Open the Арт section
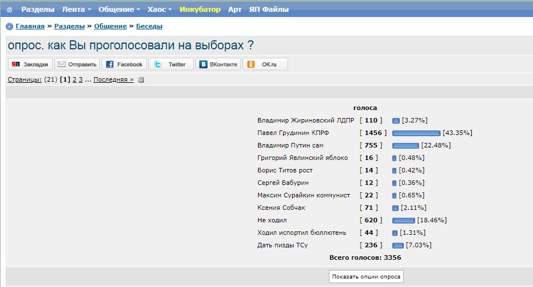The image size is (533, 287). (x=235, y=10)
